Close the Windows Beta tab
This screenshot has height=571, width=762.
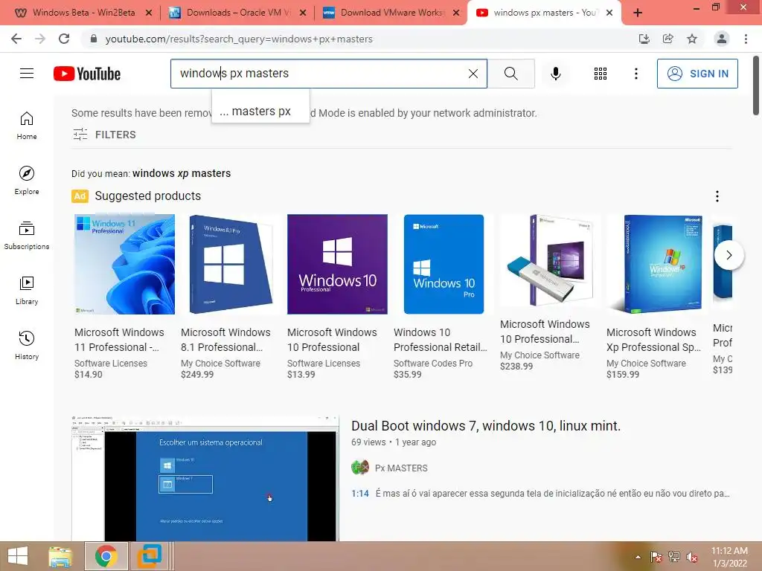(149, 13)
